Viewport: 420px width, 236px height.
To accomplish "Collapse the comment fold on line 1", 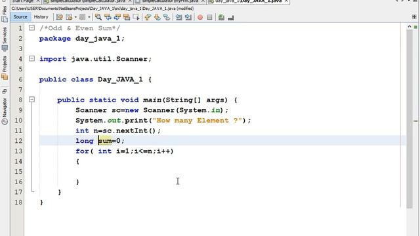I will 31,28.
